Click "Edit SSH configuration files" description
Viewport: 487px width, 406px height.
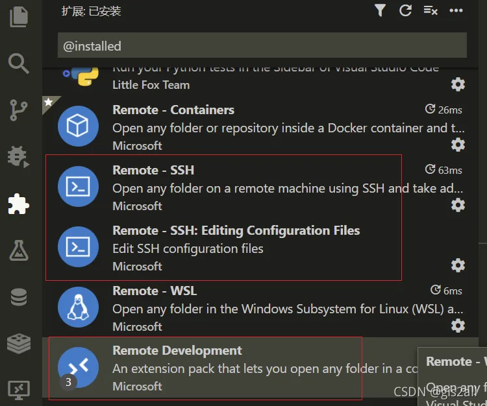(188, 249)
